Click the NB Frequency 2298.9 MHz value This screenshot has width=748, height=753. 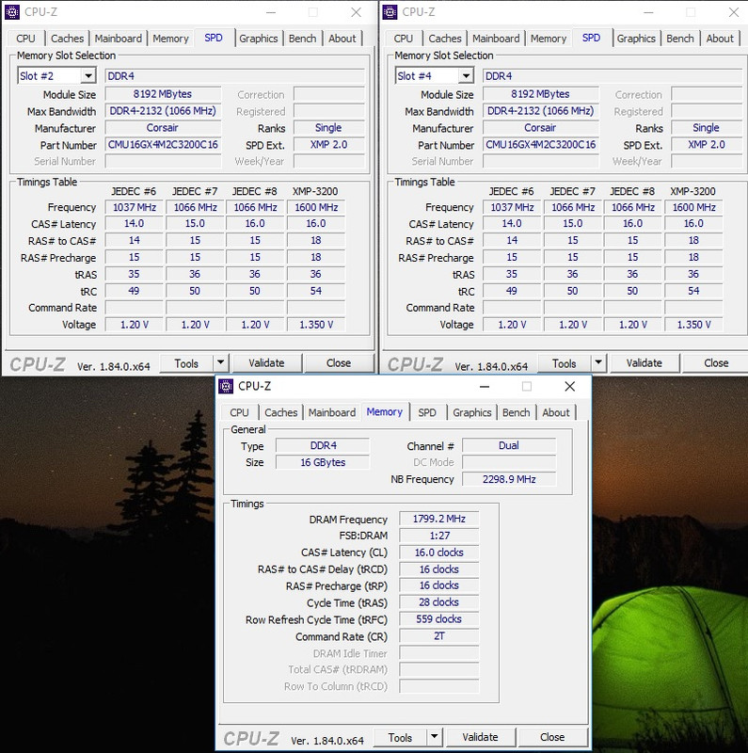[509, 479]
